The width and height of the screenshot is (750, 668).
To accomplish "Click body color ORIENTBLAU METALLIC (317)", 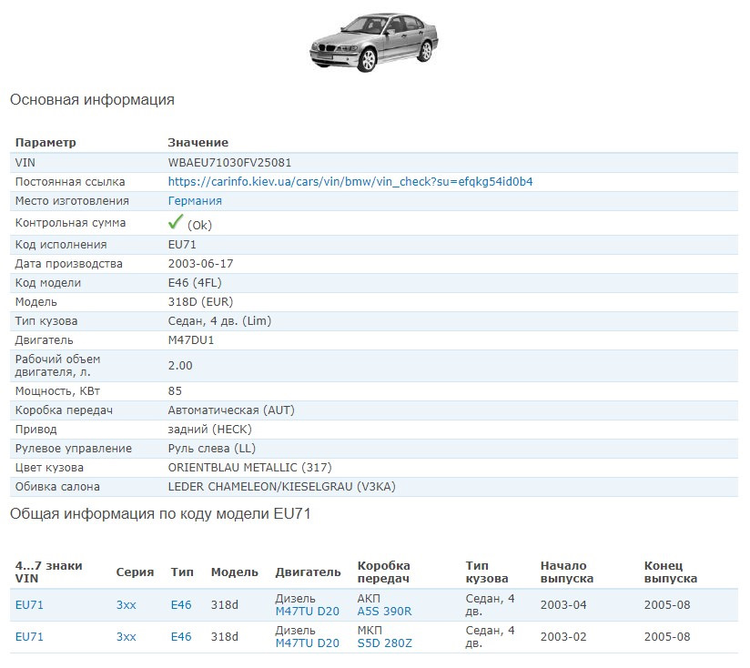I will [x=249, y=468].
